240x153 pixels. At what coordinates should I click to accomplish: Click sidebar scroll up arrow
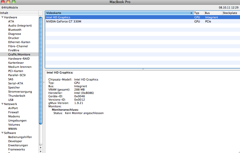pos(40,148)
